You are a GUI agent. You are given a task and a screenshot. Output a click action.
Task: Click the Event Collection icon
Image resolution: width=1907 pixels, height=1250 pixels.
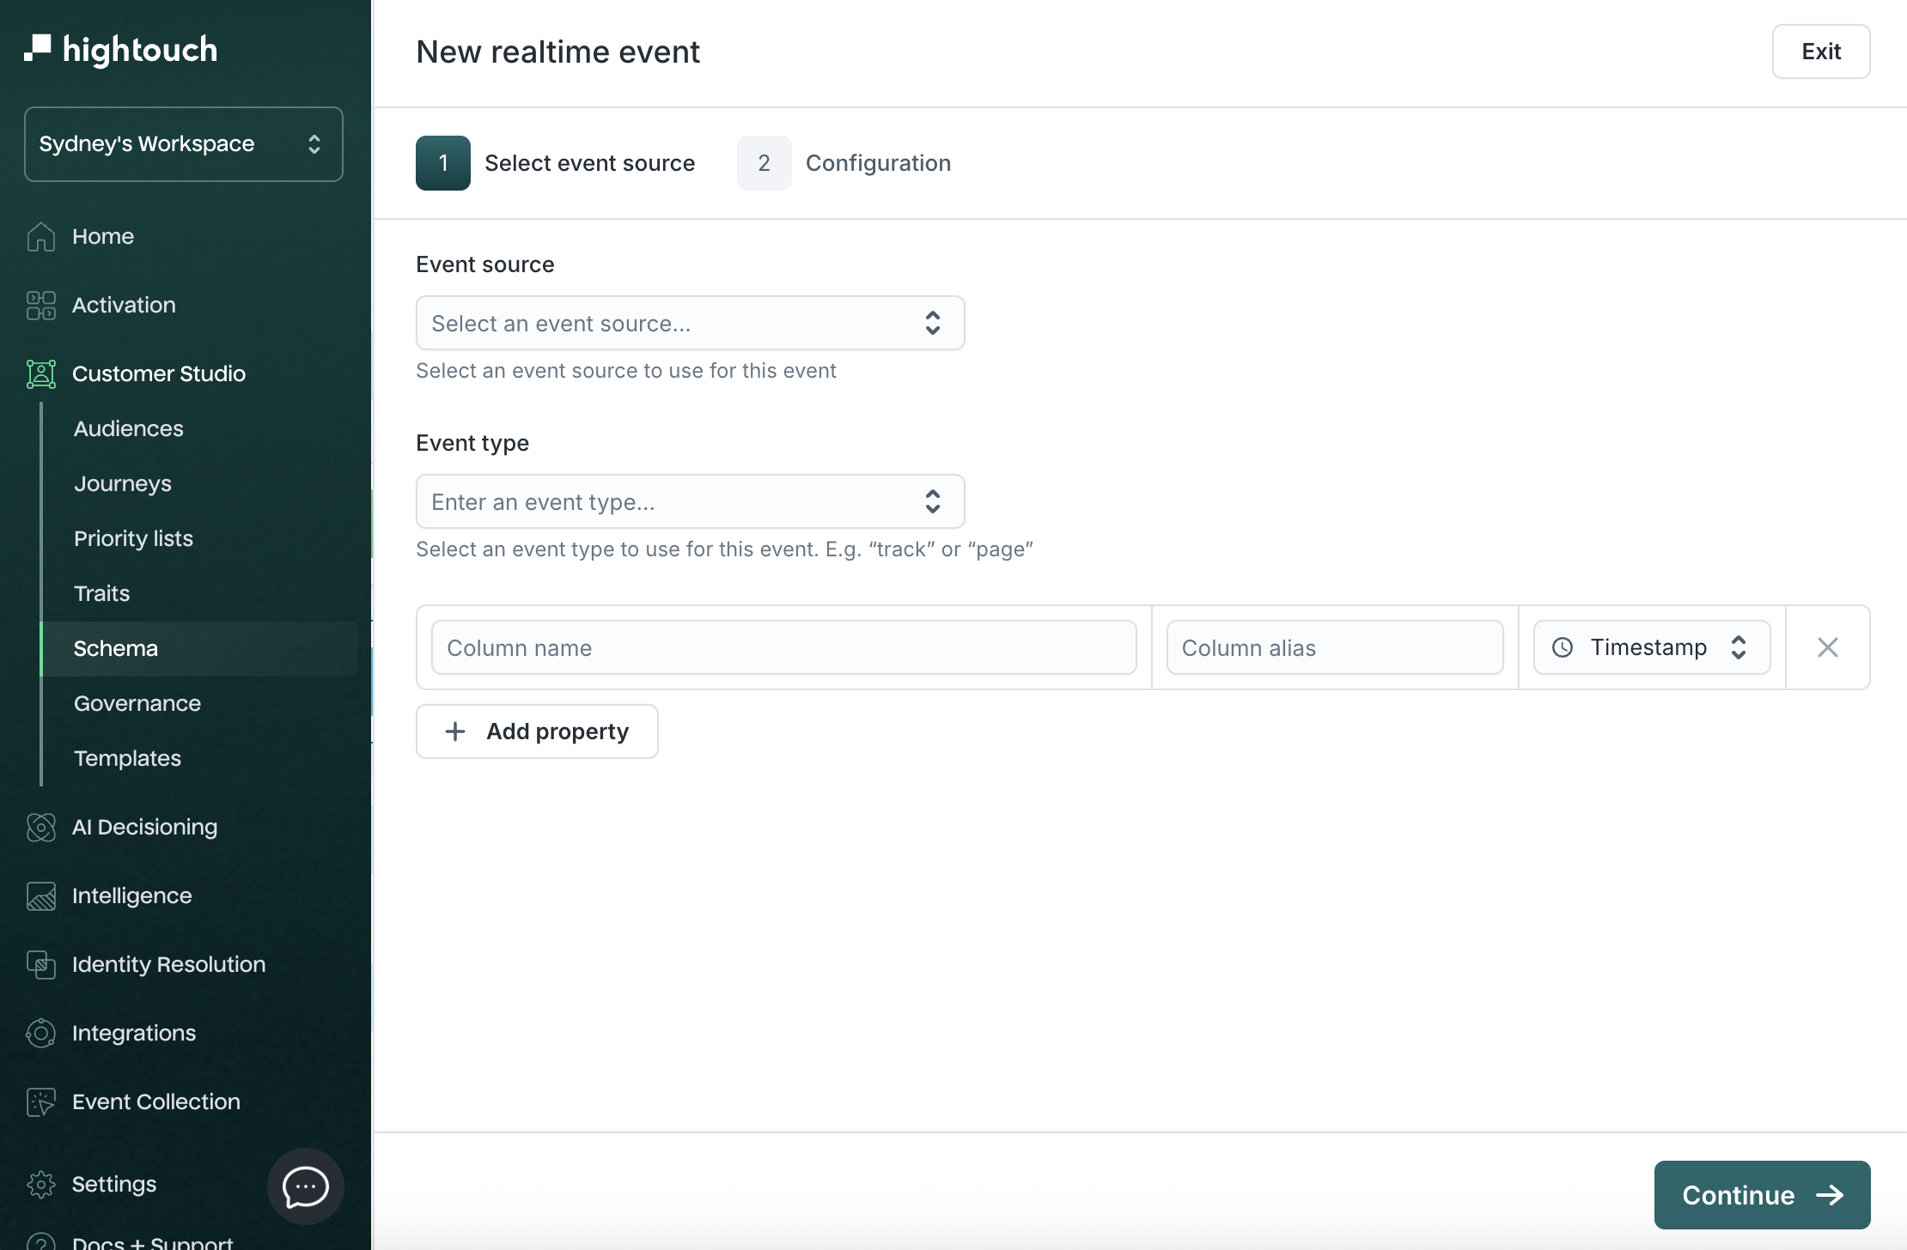click(40, 1101)
